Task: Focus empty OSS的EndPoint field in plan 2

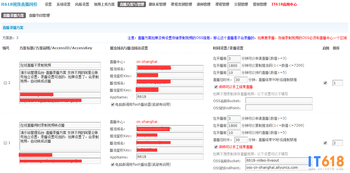Action: [x=279, y=108]
